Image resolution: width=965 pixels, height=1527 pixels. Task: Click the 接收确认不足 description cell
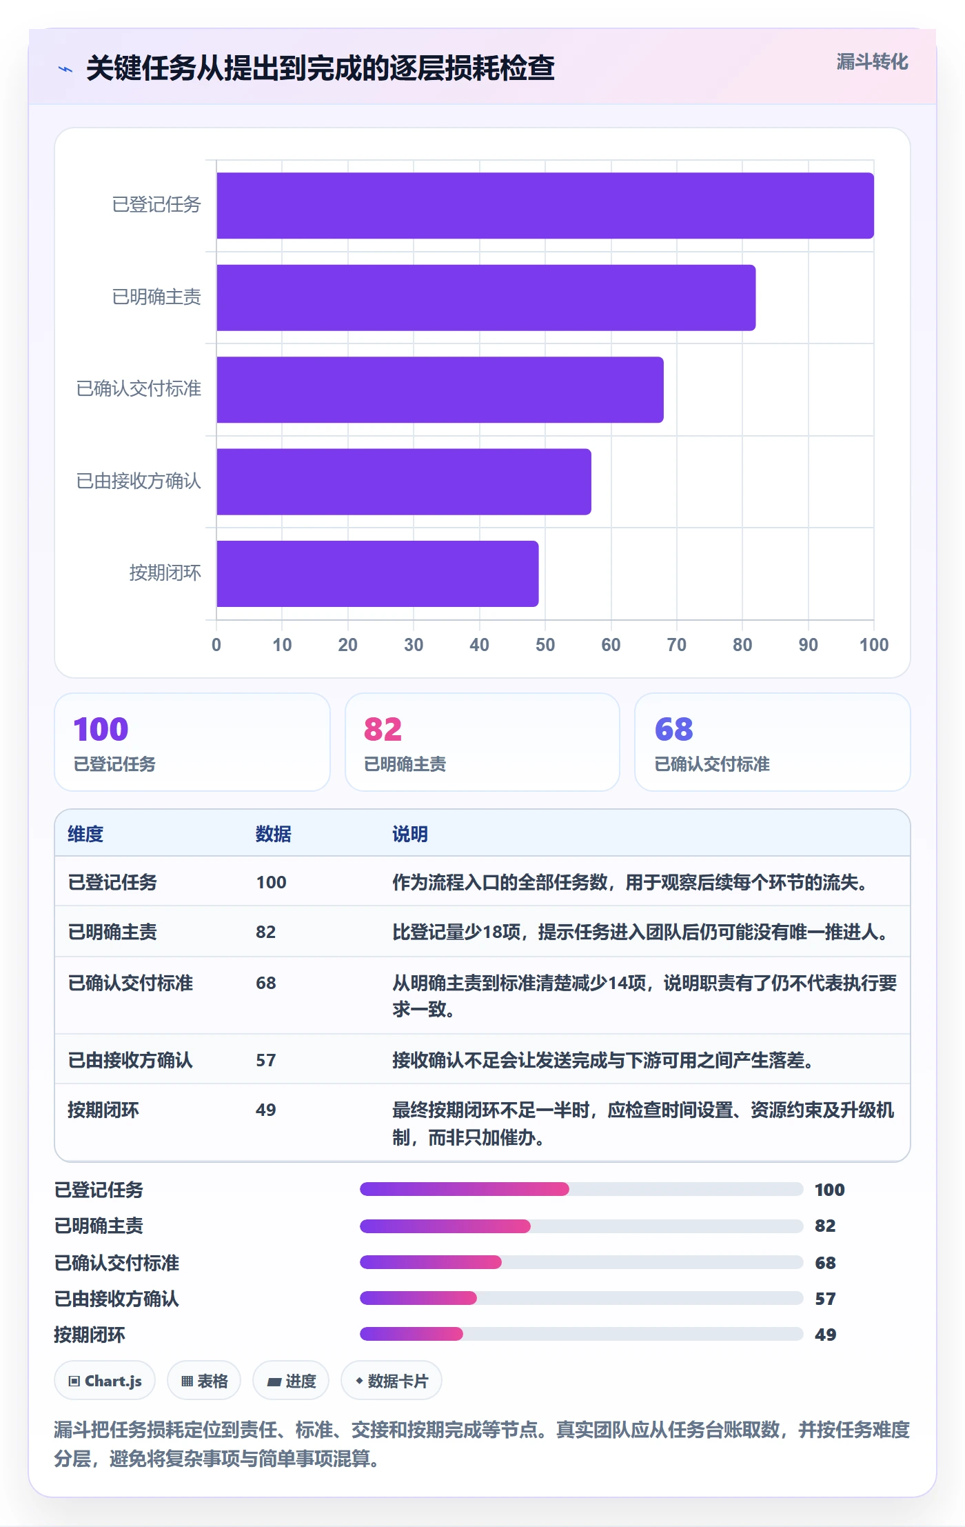click(604, 1060)
